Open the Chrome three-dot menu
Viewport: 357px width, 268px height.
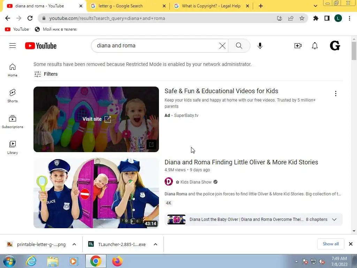(x=349, y=18)
